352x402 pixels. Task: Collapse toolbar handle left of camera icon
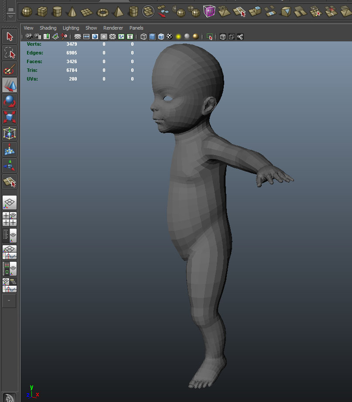tap(22, 37)
